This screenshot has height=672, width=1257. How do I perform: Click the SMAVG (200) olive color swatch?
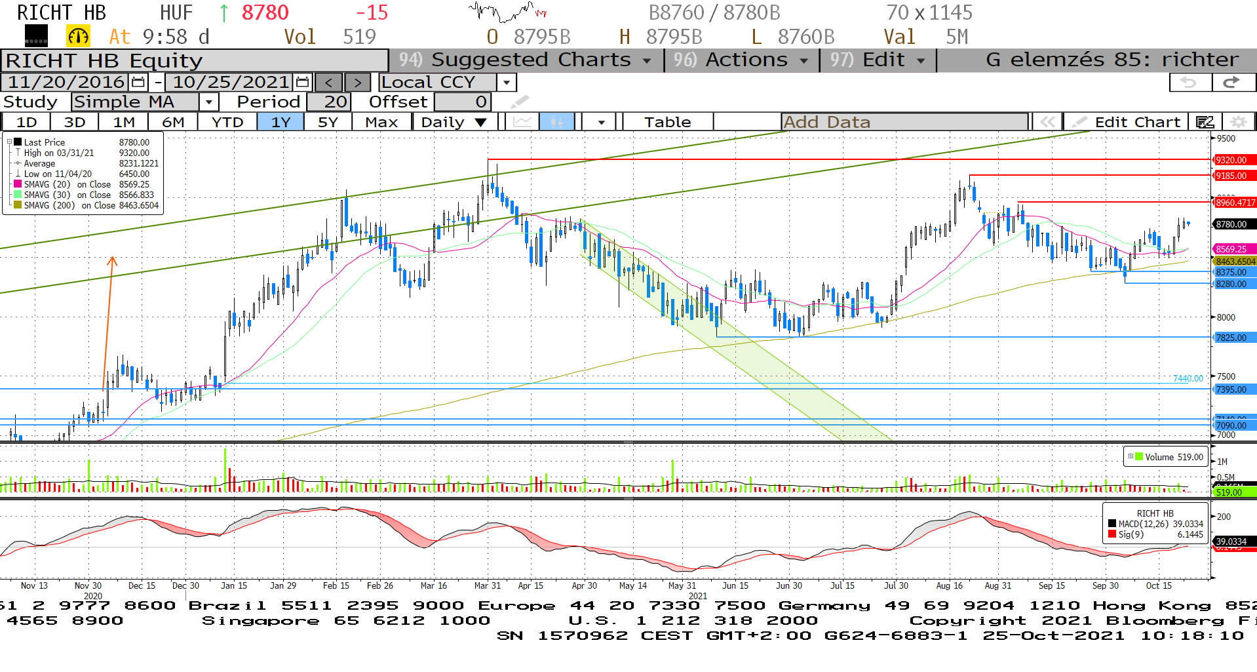(x=18, y=205)
